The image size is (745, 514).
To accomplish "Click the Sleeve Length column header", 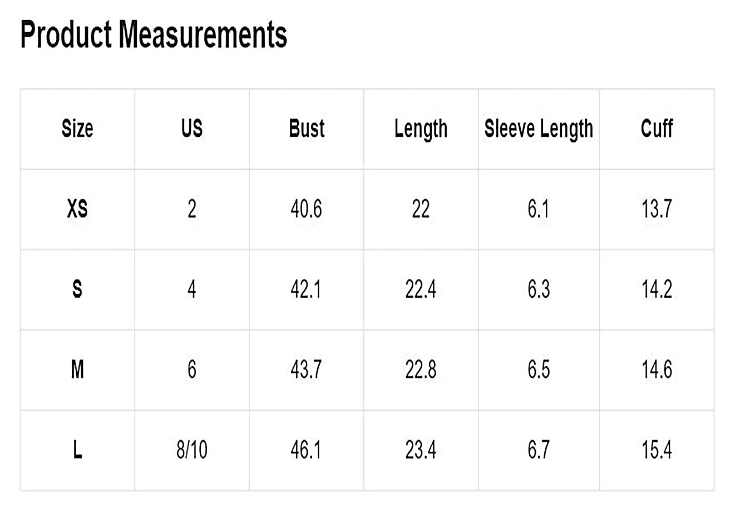I will (539, 129).
